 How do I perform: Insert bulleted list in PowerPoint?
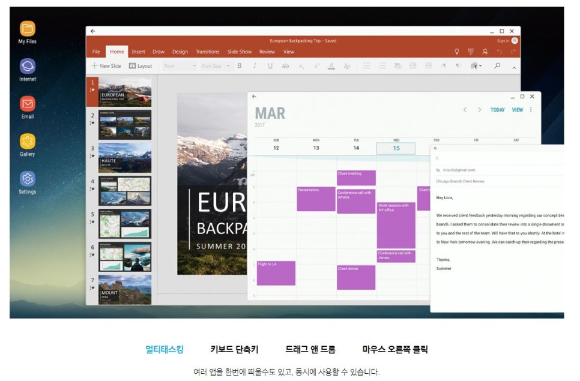(x=367, y=66)
